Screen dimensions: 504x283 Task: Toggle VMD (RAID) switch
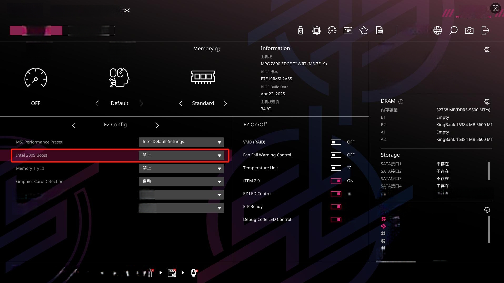pos(336,142)
